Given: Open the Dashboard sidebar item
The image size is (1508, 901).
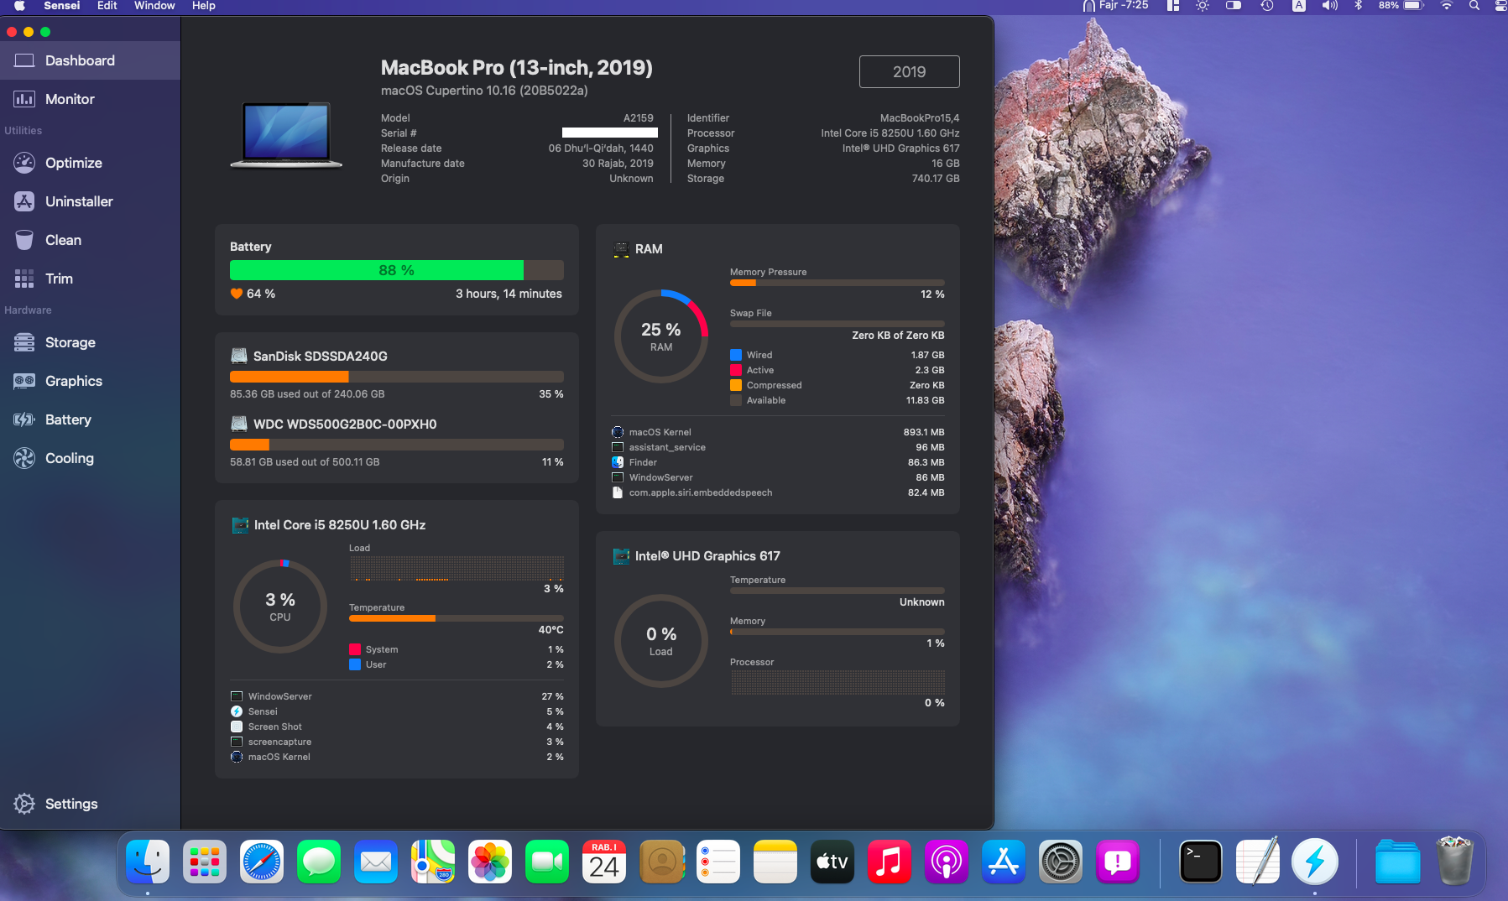Looking at the screenshot, I should click(x=90, y=60).
